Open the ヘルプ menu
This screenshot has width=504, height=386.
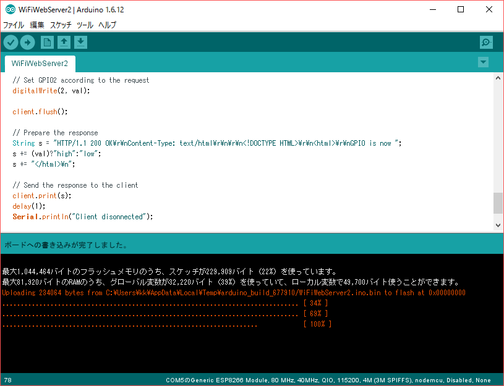[108, 25]
